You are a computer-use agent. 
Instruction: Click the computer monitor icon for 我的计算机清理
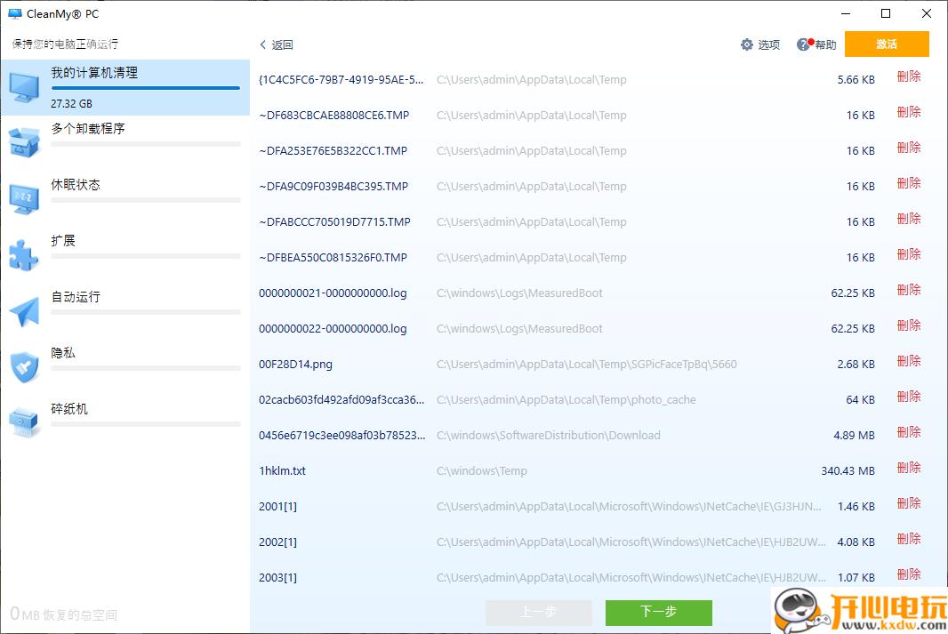pyautogui.click(x=24, y=86)
